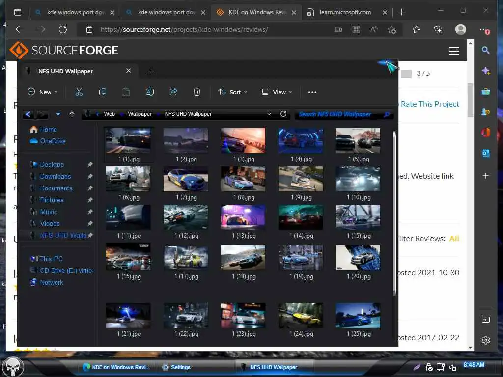Open Microsoft 365 icon in Edge sidebar
The width and height of the screenshot is (503, 377).
[486, 132]
